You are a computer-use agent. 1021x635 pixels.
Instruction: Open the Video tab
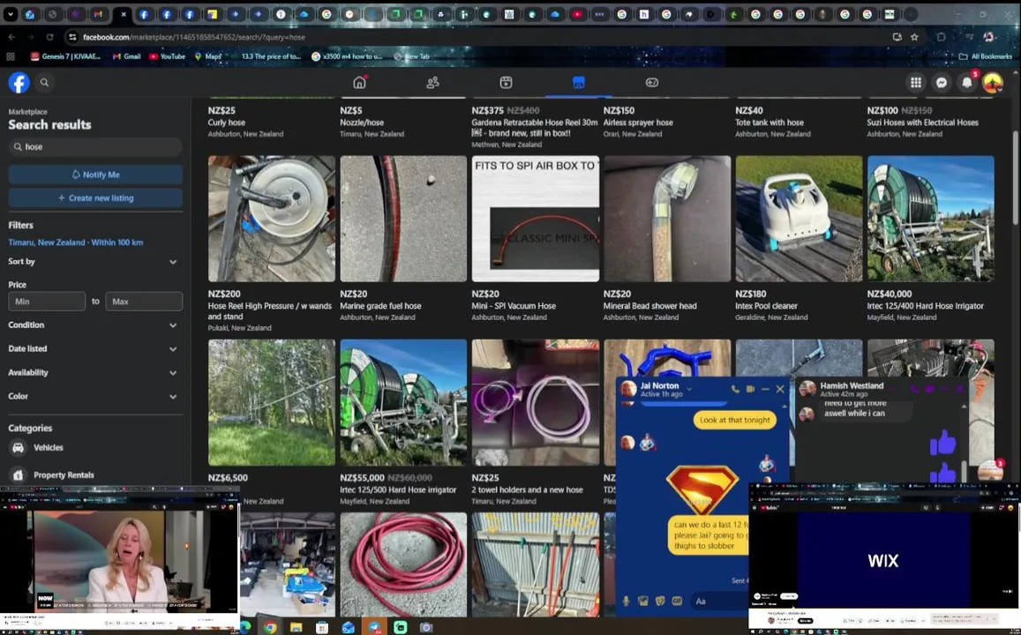tap(506, 83)
